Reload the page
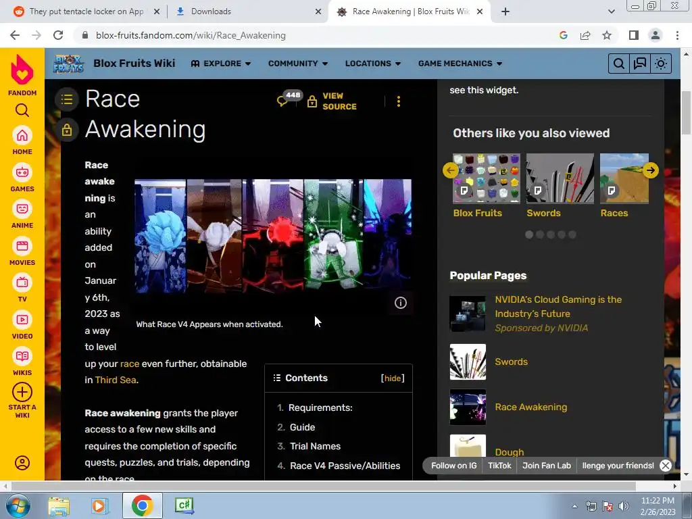Viewport: 692px width, 519px height. [x=58, y=35]
